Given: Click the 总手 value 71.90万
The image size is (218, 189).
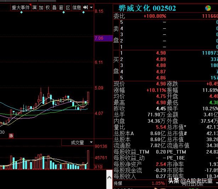Looking at the screenshot, I should click(156, 115).
